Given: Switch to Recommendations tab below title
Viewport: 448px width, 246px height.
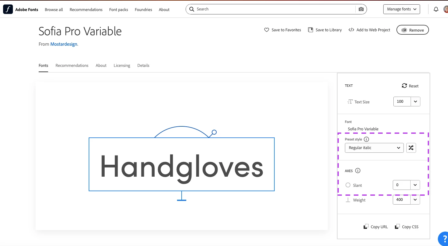Looking at the screenshot, I should pos(72,65).
